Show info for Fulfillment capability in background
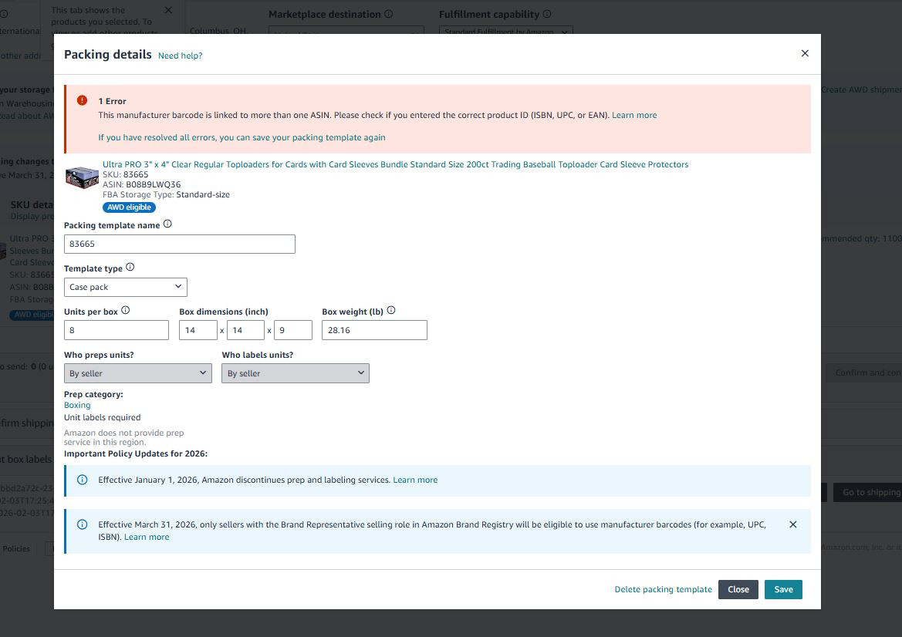Image resolution: width=902 pixels, height=637 pixels. [x=547, y=14]
